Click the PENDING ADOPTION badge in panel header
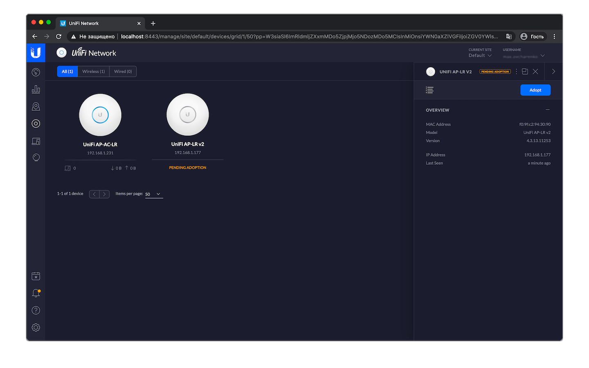Screen dimensions: 589x368 click(x=495, y=72)
